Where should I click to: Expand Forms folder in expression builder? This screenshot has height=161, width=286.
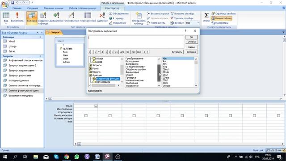90,68
